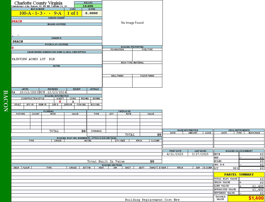Click the record number 16400 field

coord(88,6)
